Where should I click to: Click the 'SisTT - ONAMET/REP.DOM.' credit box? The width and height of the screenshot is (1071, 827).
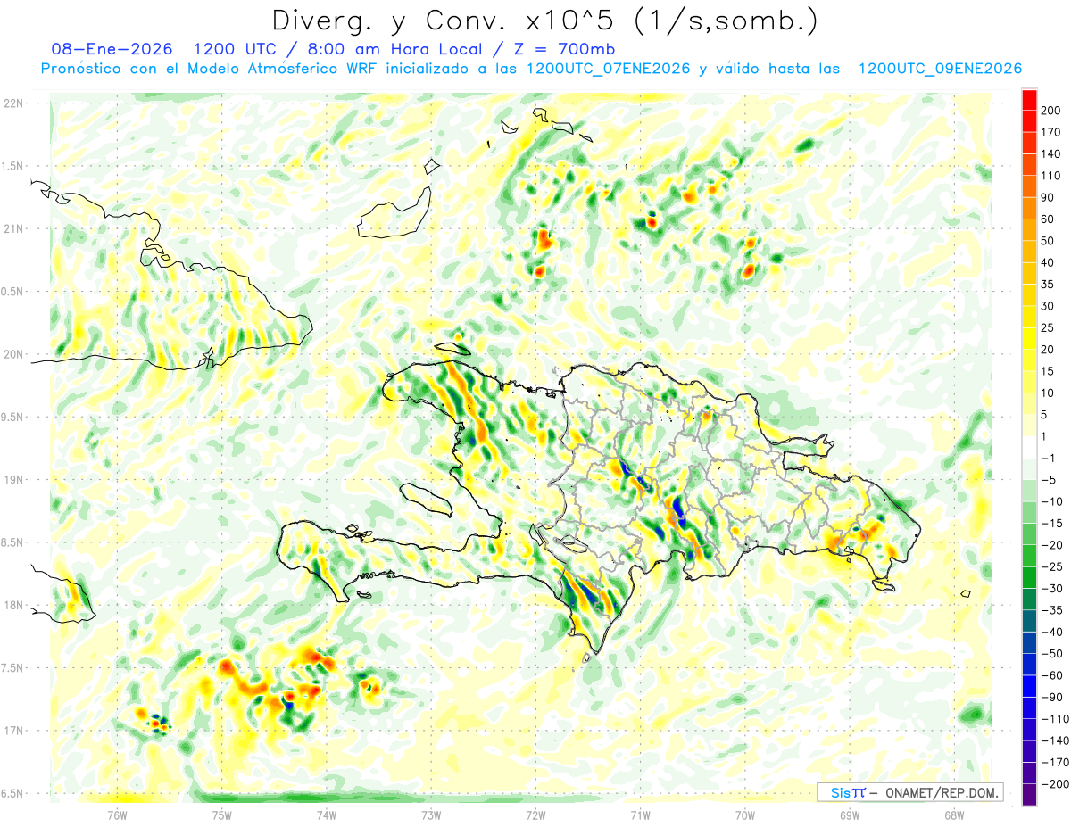909,792
